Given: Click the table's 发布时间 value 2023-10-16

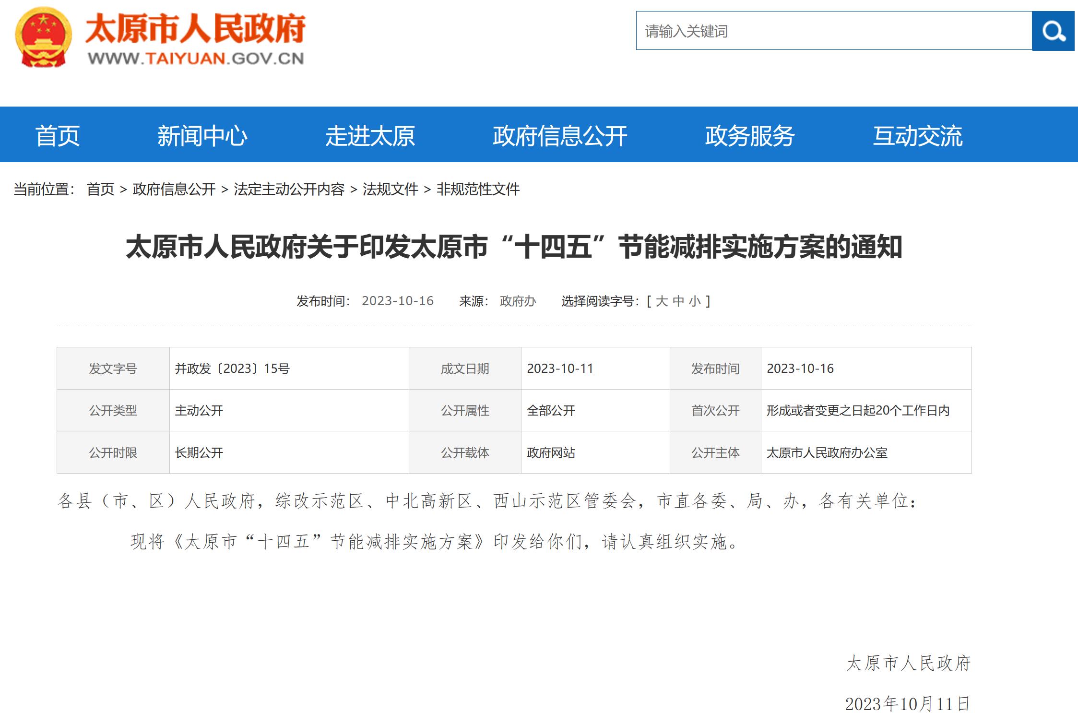Looking at the screenshot, I should click(866, 368).
